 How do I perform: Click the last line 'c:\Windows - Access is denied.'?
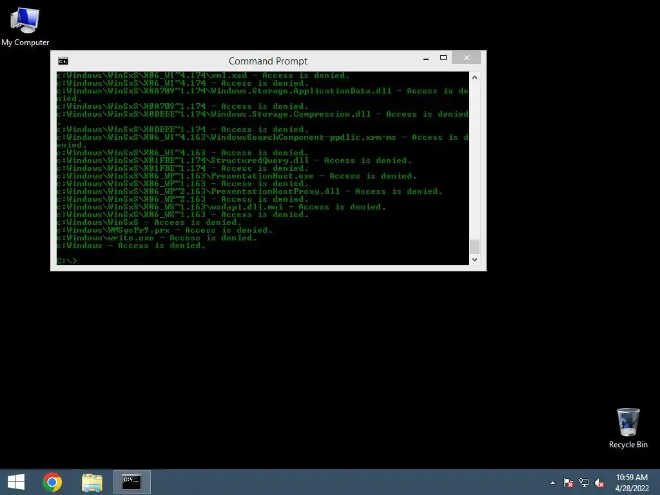tap(131, 246)
